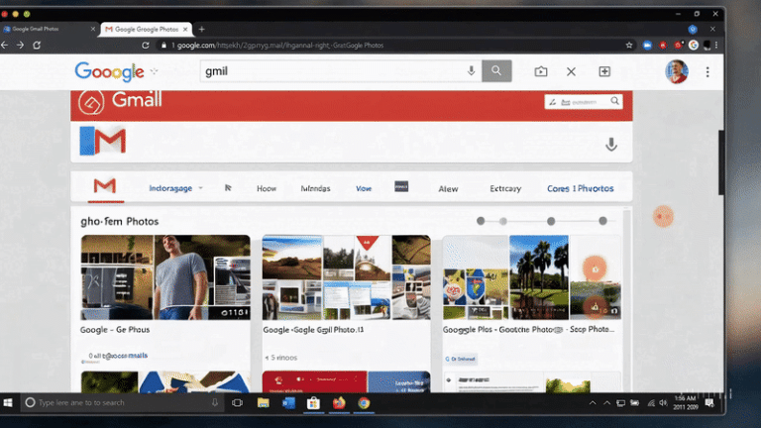Switch to the Hoow tab
The width and height of the screenshot is (761, 428).
pos(267,188)
